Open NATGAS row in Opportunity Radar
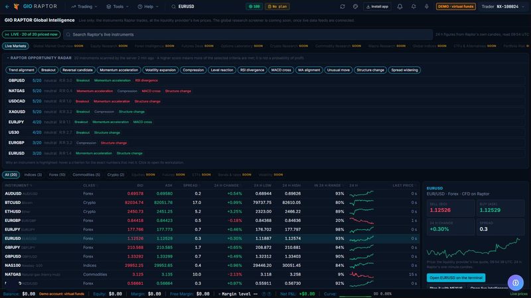The width and height of the screenshot is (531, 298). 264,91
